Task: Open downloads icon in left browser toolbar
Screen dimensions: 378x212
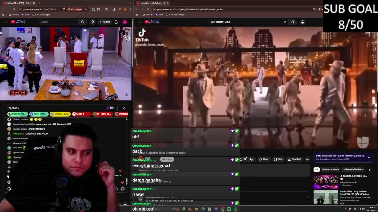Action: 114,9
